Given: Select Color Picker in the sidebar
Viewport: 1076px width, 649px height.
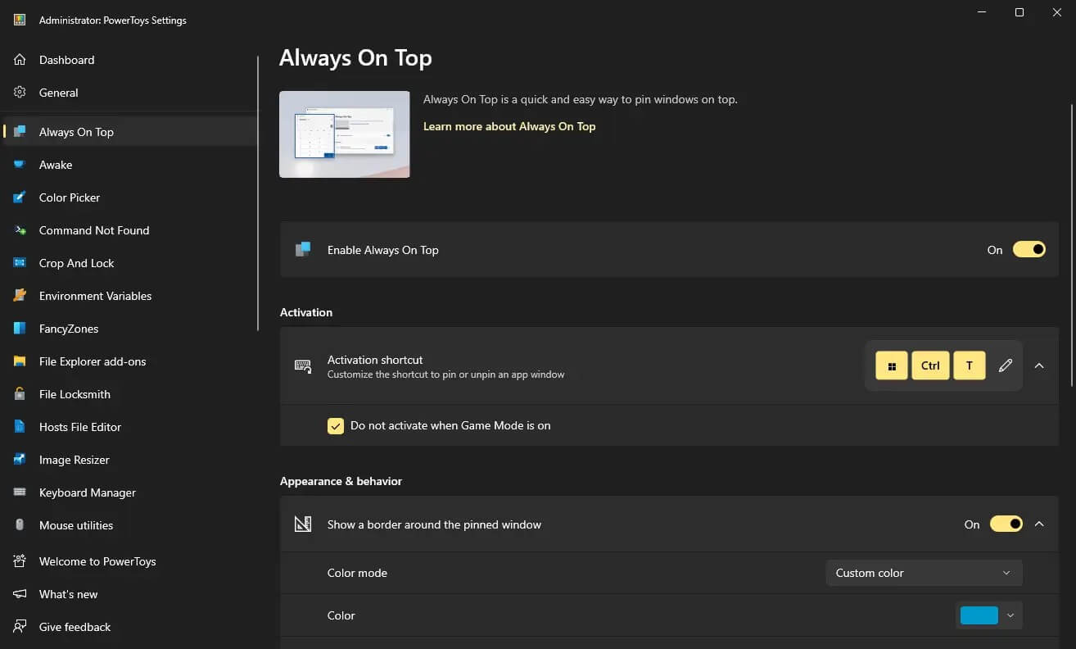Looking at the screenshot, I should click(x=130, y=197).
